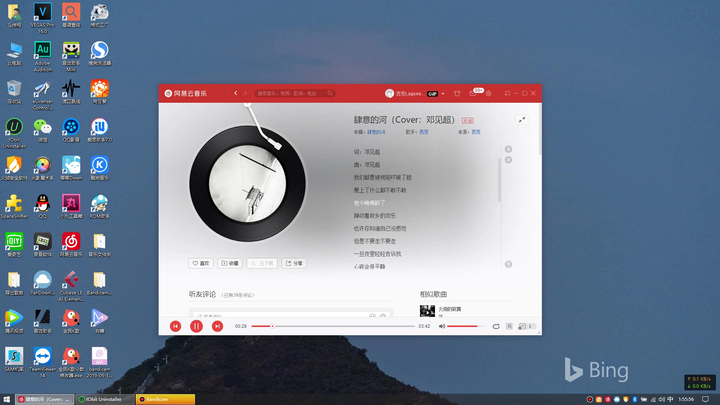
Task: Open the playlist queue button
Action: pos(527,326)
